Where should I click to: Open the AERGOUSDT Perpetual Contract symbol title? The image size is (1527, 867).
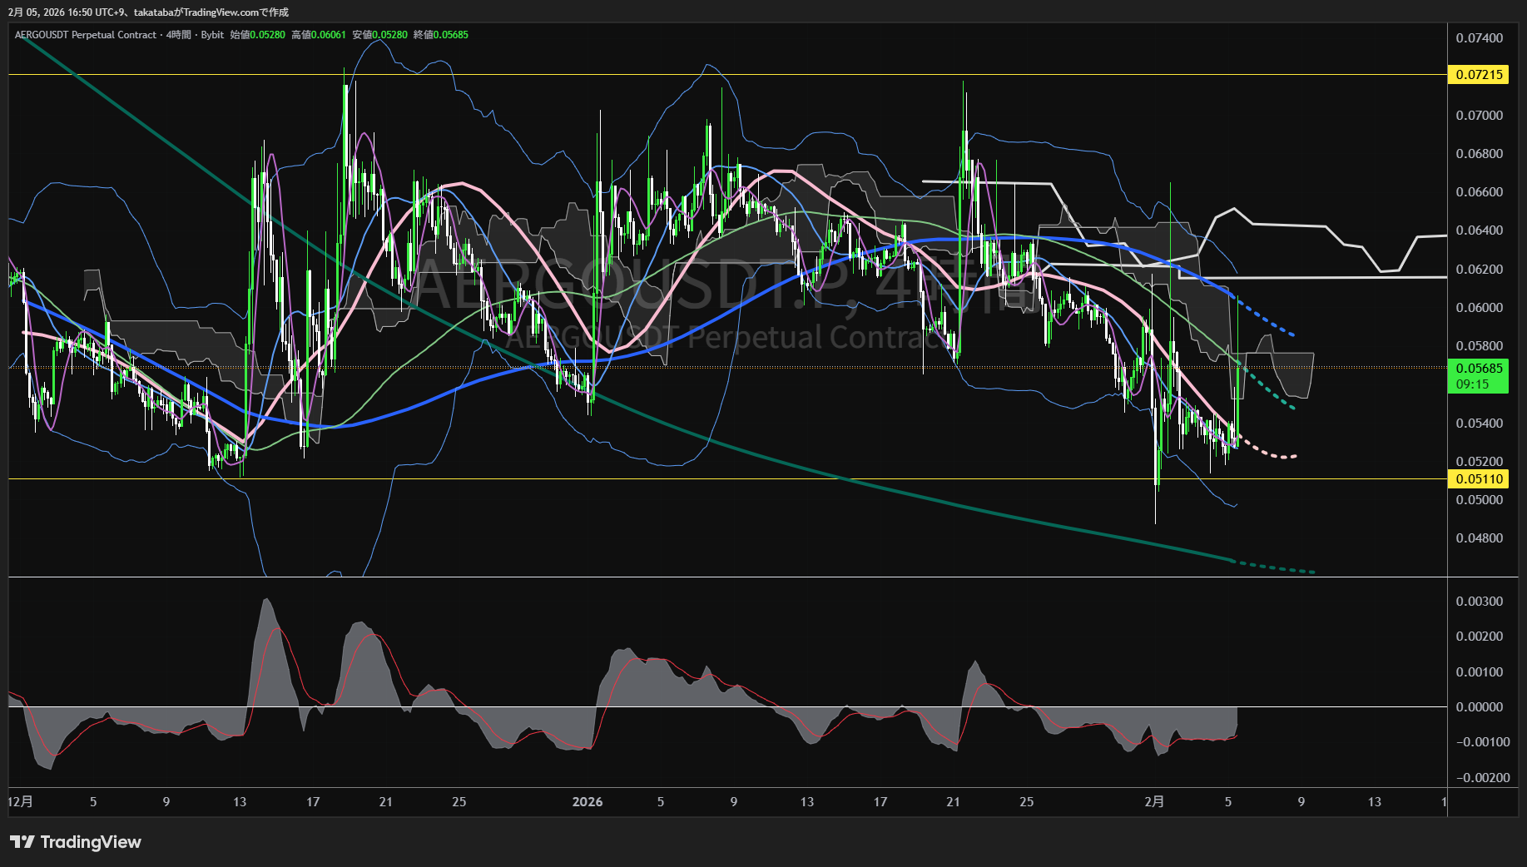pos(85,35)
